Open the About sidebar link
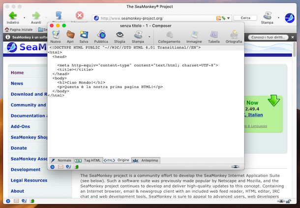300x208 pixels. coord(17,191)
